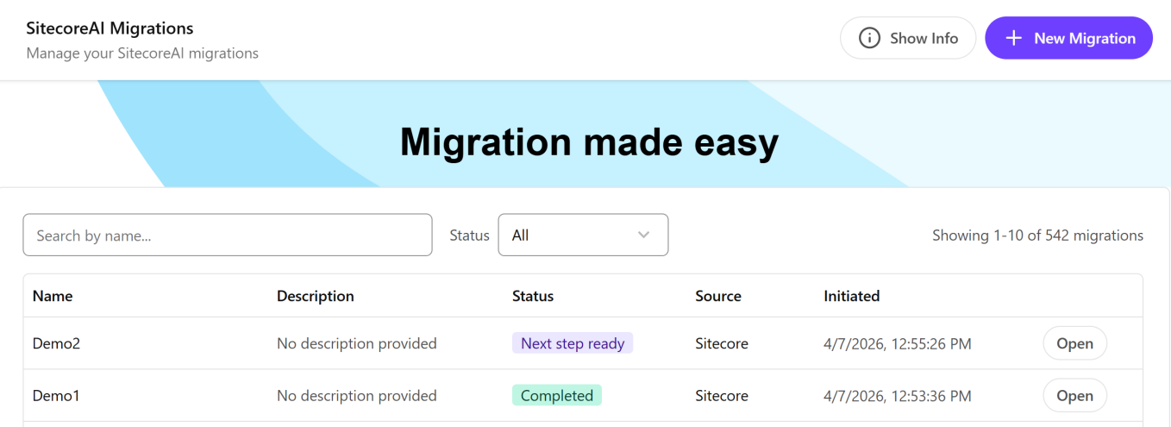The image size is (1171, 427).
Task: Open the Status filter dropdown
Action: 583,235
